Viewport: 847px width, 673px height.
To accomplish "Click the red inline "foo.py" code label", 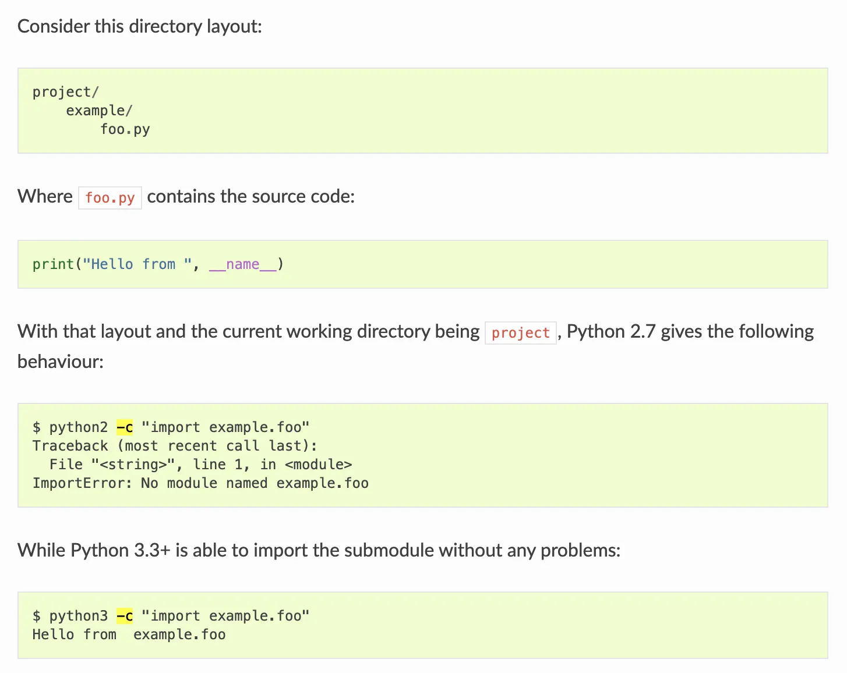I will 110,198.
